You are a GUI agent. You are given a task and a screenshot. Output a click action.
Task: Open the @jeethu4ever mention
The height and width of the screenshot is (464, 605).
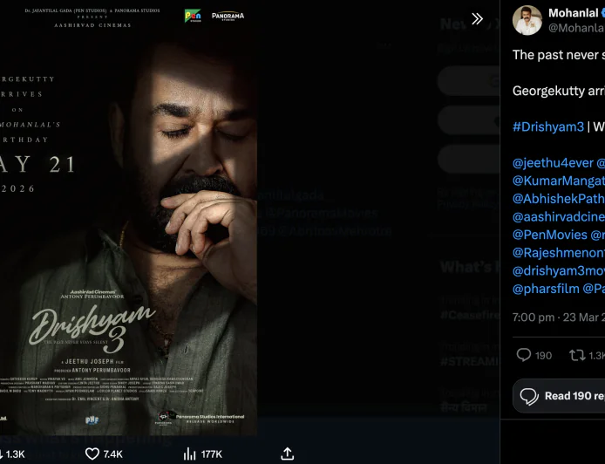[x=553, y=163]
